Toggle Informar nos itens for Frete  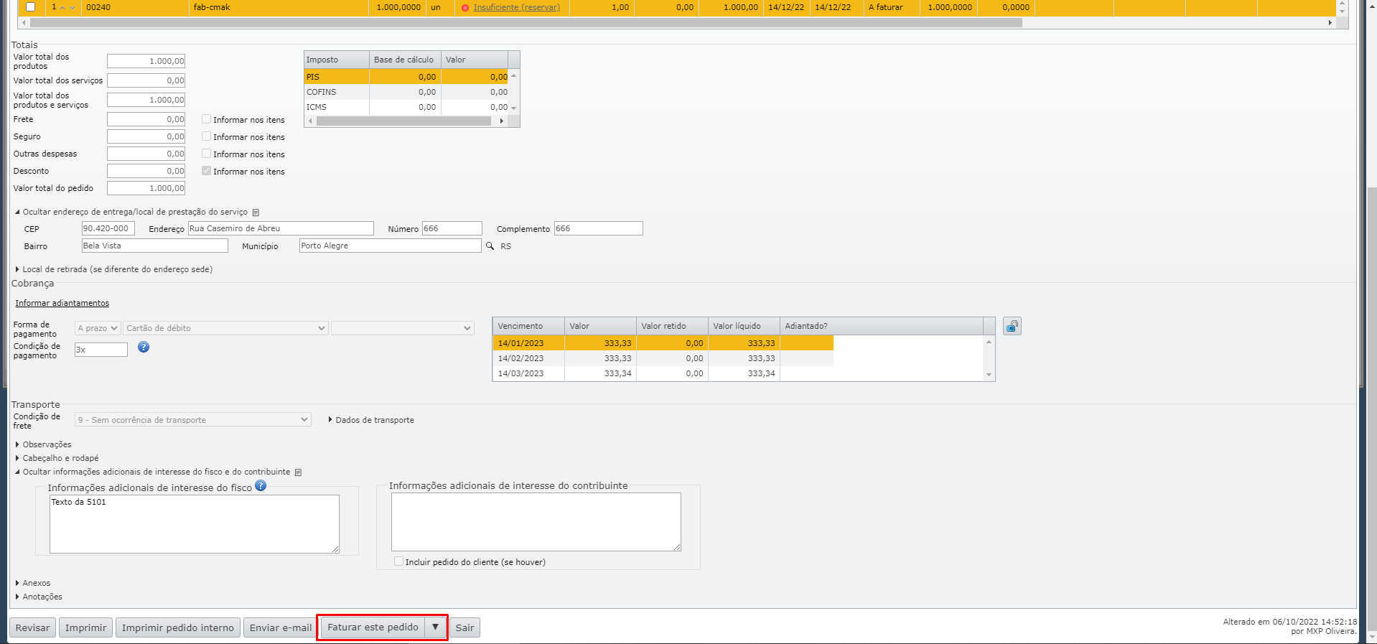[206, 119]
